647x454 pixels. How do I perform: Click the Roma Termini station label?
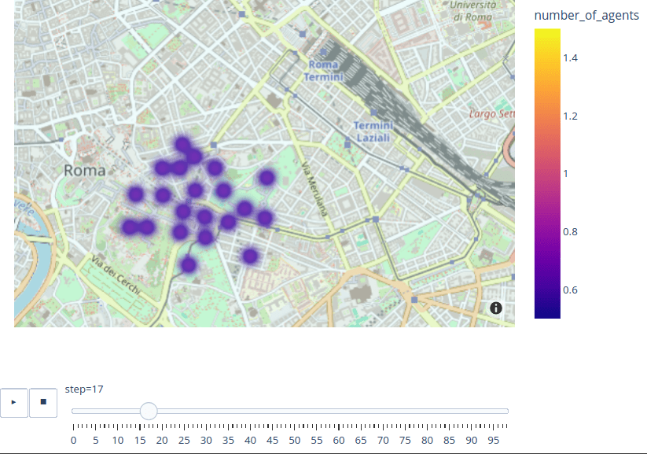(x=325, y=71)
